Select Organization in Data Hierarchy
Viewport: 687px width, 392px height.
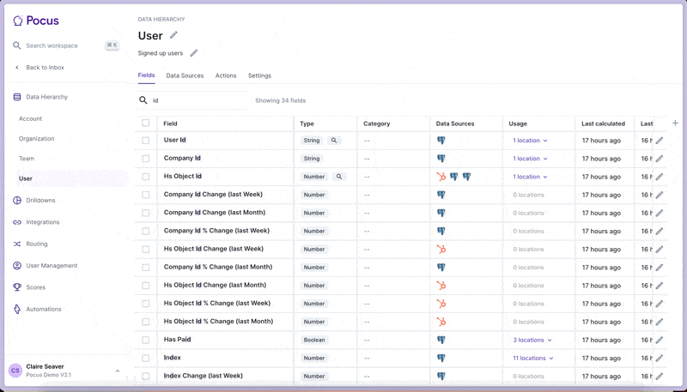[x=36, y=139]
